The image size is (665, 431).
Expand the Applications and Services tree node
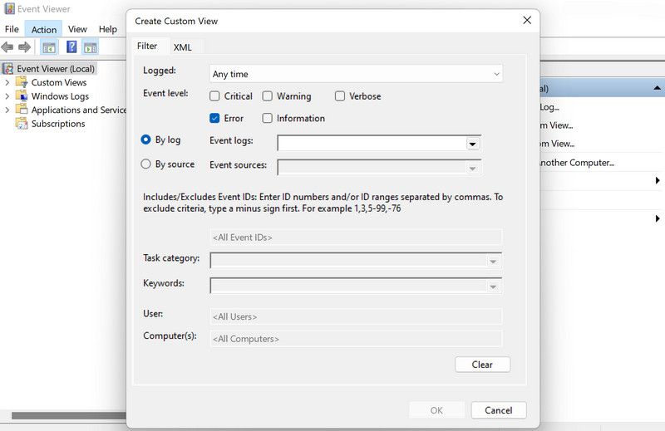[7, 110]
